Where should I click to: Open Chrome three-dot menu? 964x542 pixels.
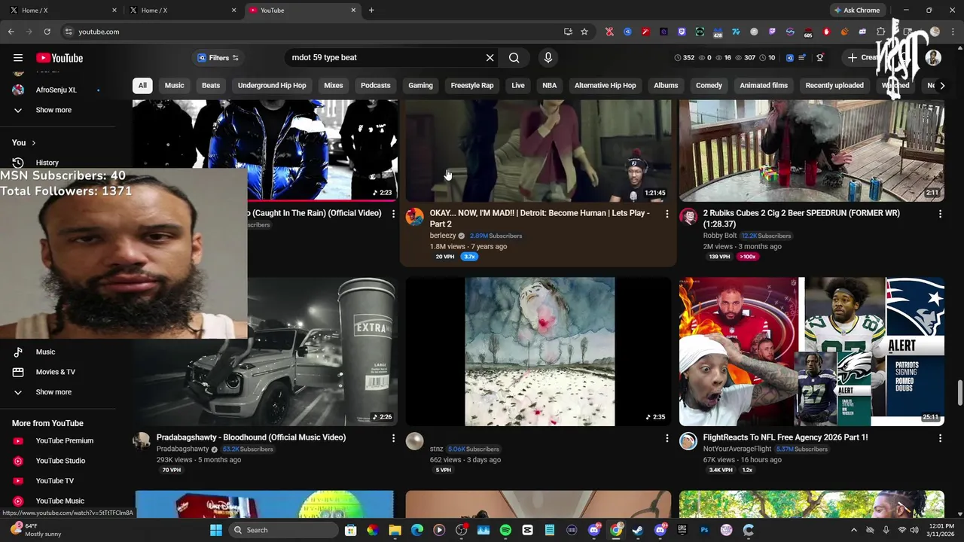(953, 32)
